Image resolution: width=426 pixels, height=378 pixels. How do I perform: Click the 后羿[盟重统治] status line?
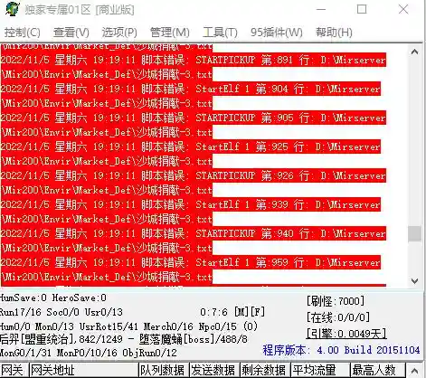coord(124,339)
